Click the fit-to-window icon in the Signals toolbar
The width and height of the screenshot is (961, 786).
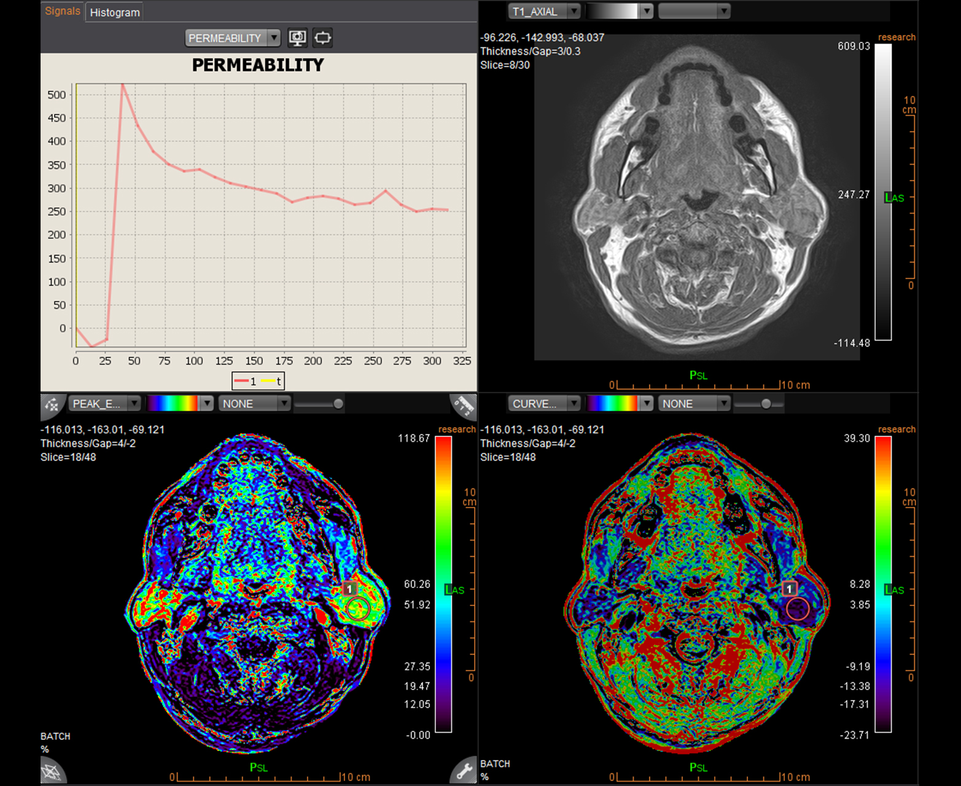click(x=322, y=38)
